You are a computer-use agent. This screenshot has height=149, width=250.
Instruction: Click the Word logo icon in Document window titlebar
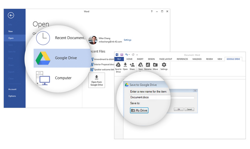point(117,54)
